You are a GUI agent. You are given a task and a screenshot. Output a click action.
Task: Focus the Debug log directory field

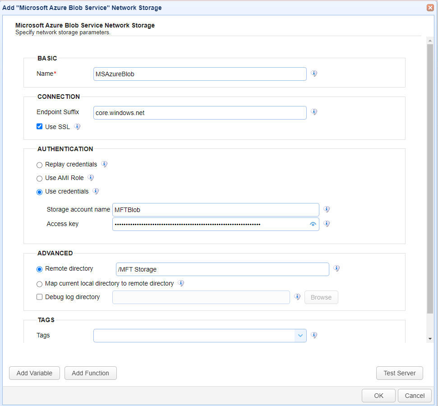[201, 297]
